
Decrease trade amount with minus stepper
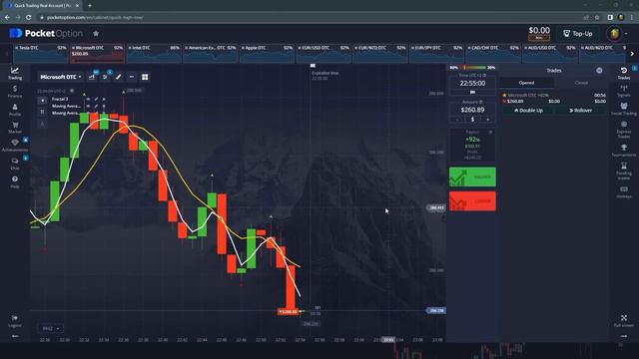[457, 120]
